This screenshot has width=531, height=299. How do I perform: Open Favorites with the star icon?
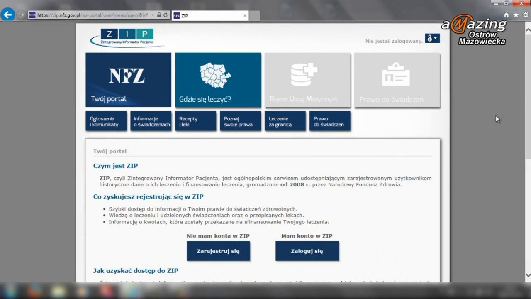(516, 15)
